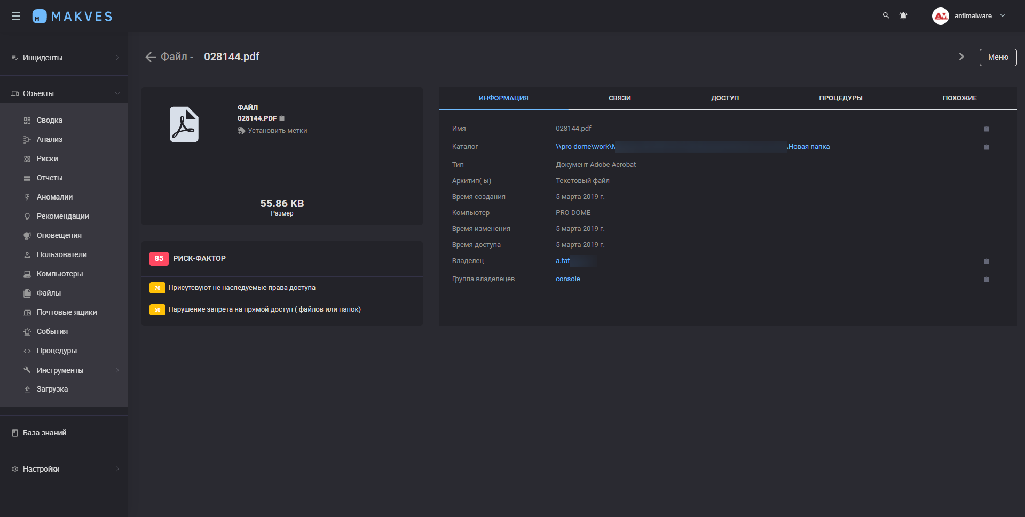Open Рекомендации in the sidebar
The width and height of the screenshot is (1025, 517).
coord(64,216)
